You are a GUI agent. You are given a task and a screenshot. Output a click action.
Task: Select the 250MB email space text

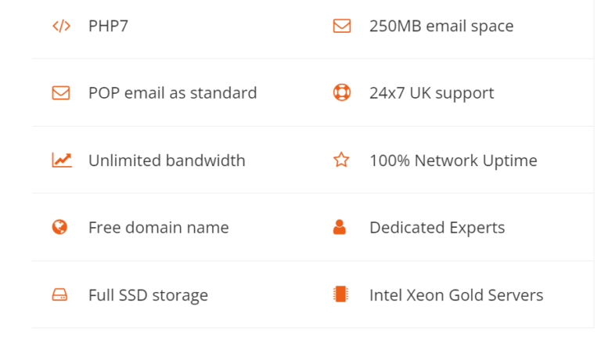pyautogui.click(x=441, y=26)
